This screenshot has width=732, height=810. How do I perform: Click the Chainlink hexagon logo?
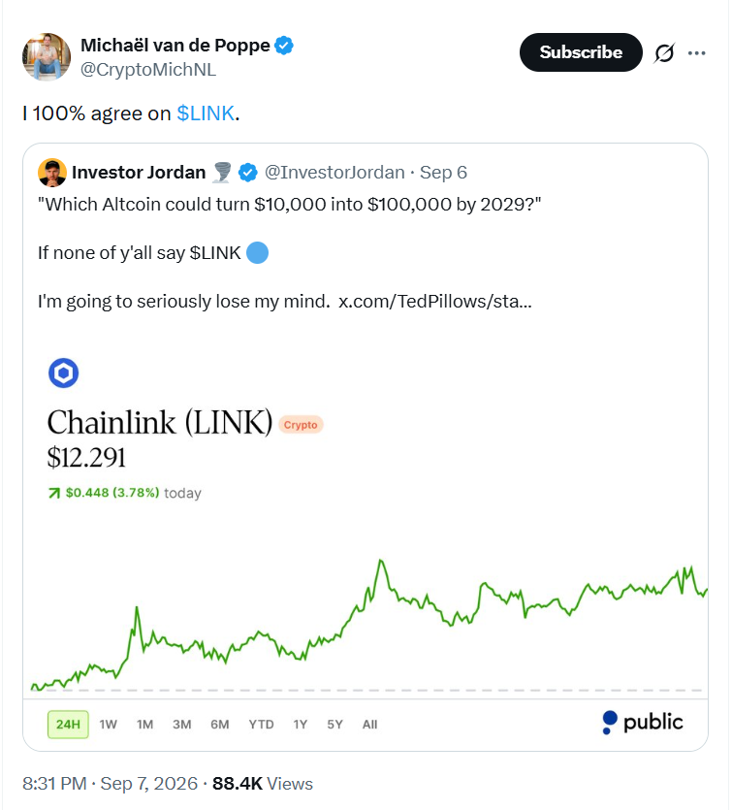point(63,373)
